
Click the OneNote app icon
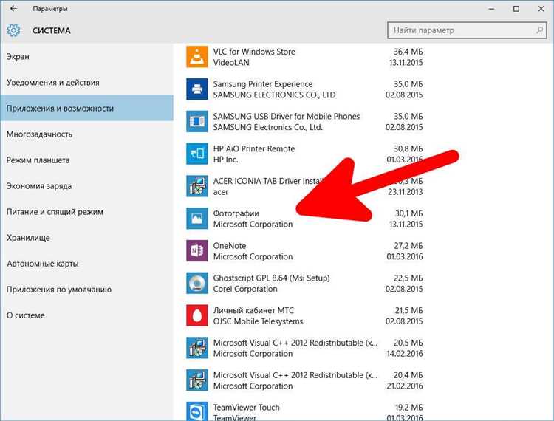196,251
